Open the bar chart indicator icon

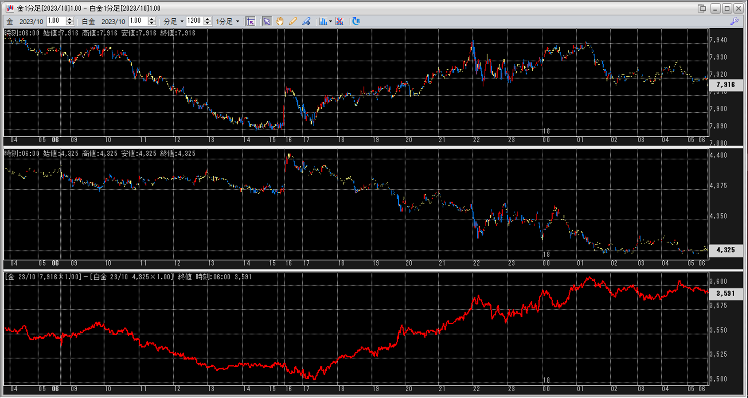click(323, 21)
